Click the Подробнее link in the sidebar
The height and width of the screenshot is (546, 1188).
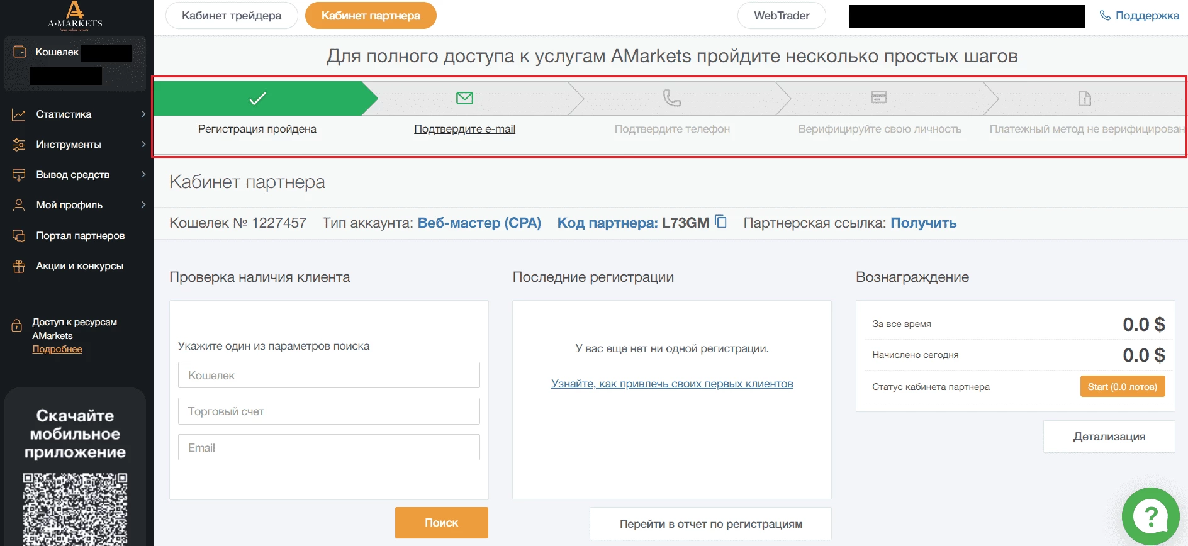[57, 349]
